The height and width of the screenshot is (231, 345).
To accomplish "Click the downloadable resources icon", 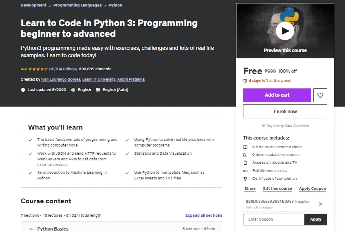I will [x=245, y=155].
